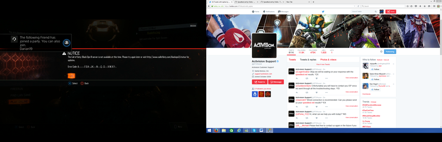Click the Firefox reload button

(x=358, y=6)
